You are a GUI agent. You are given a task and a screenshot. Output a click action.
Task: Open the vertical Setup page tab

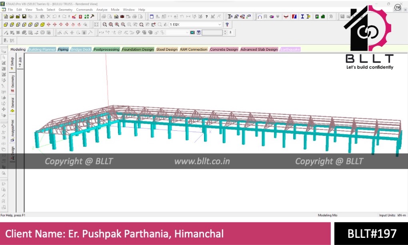point(12,63)
